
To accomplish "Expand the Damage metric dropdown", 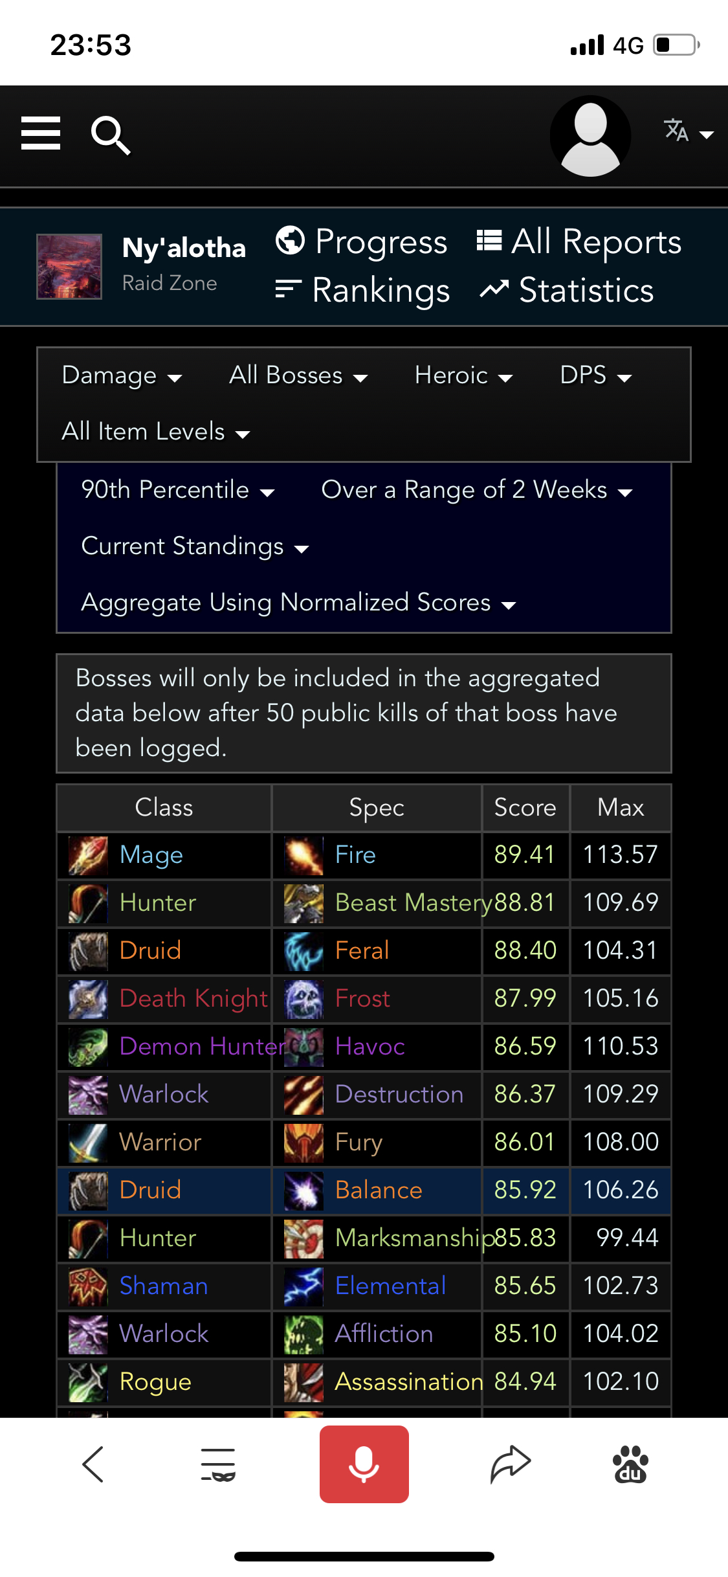I will click(122, 375).
